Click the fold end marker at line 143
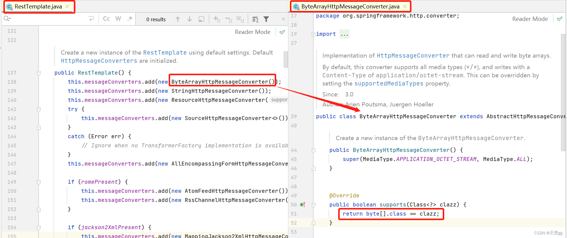 [x=39, y=127]
